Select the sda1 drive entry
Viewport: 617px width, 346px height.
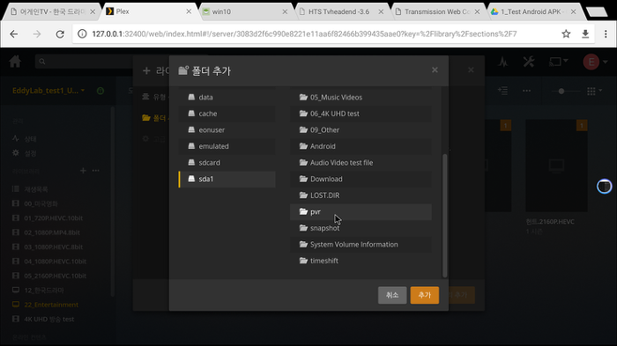[227, 179]
